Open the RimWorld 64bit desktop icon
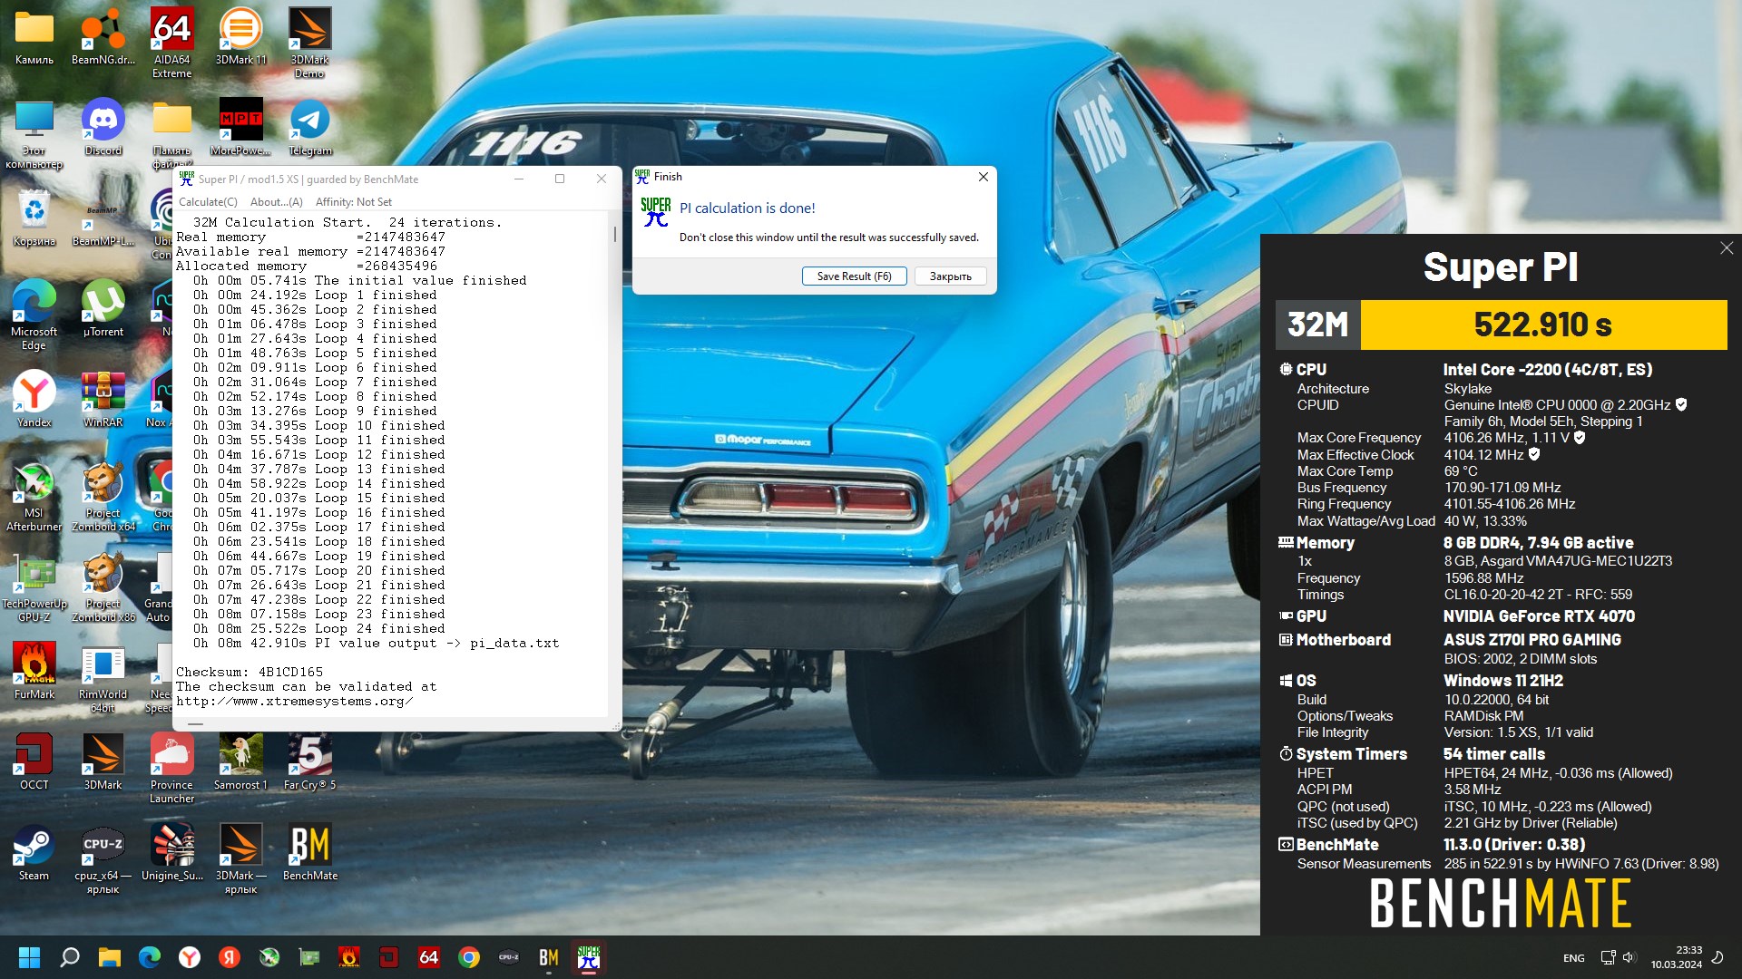The image size is (1742, 979). tap(103, 677)
